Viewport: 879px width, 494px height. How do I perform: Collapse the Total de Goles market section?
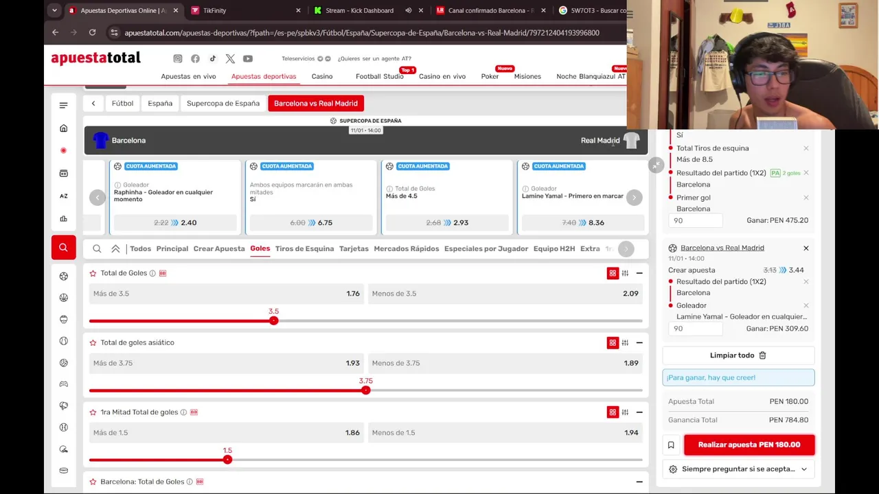tap(639, 273)
